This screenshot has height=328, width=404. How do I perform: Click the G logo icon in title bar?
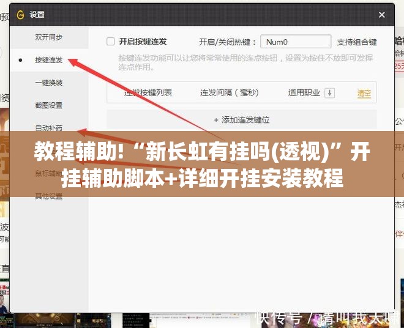[x=21, y=15]
